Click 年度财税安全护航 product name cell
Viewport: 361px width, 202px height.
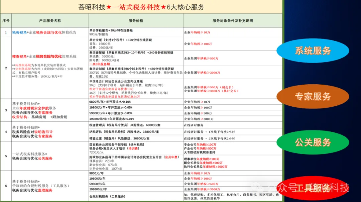[x=50, y=110]
